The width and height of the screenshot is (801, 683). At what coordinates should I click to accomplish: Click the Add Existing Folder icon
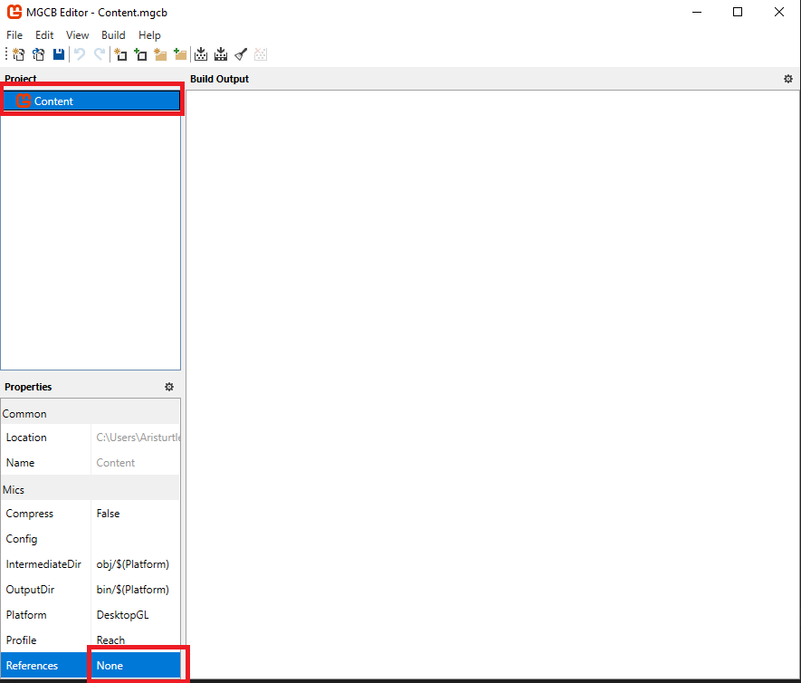coord(180,54)
